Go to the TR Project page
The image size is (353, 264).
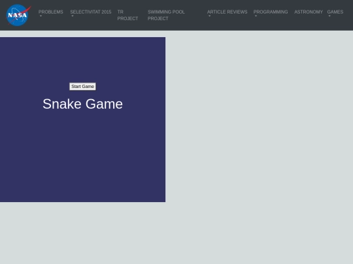[x=127, y=15]
